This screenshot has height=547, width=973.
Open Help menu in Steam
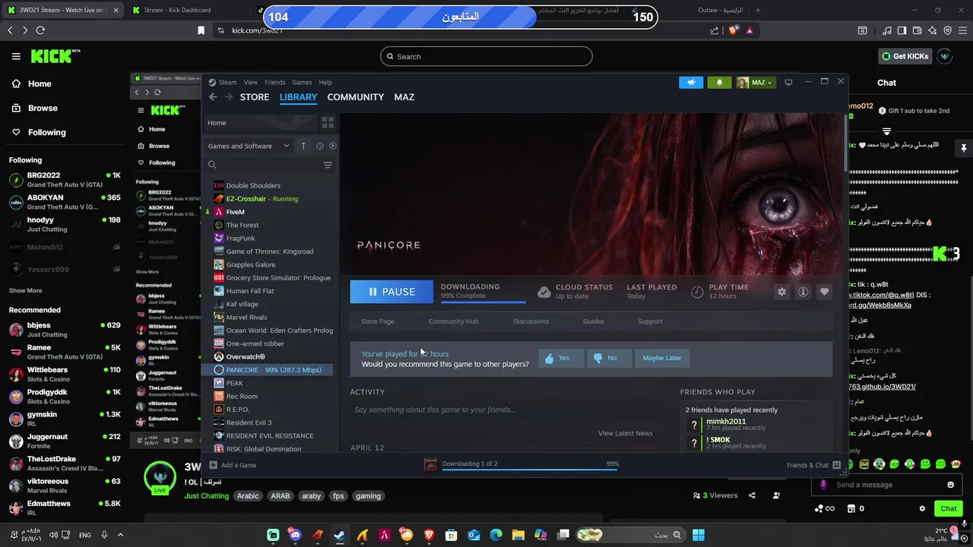click(325, 82)
